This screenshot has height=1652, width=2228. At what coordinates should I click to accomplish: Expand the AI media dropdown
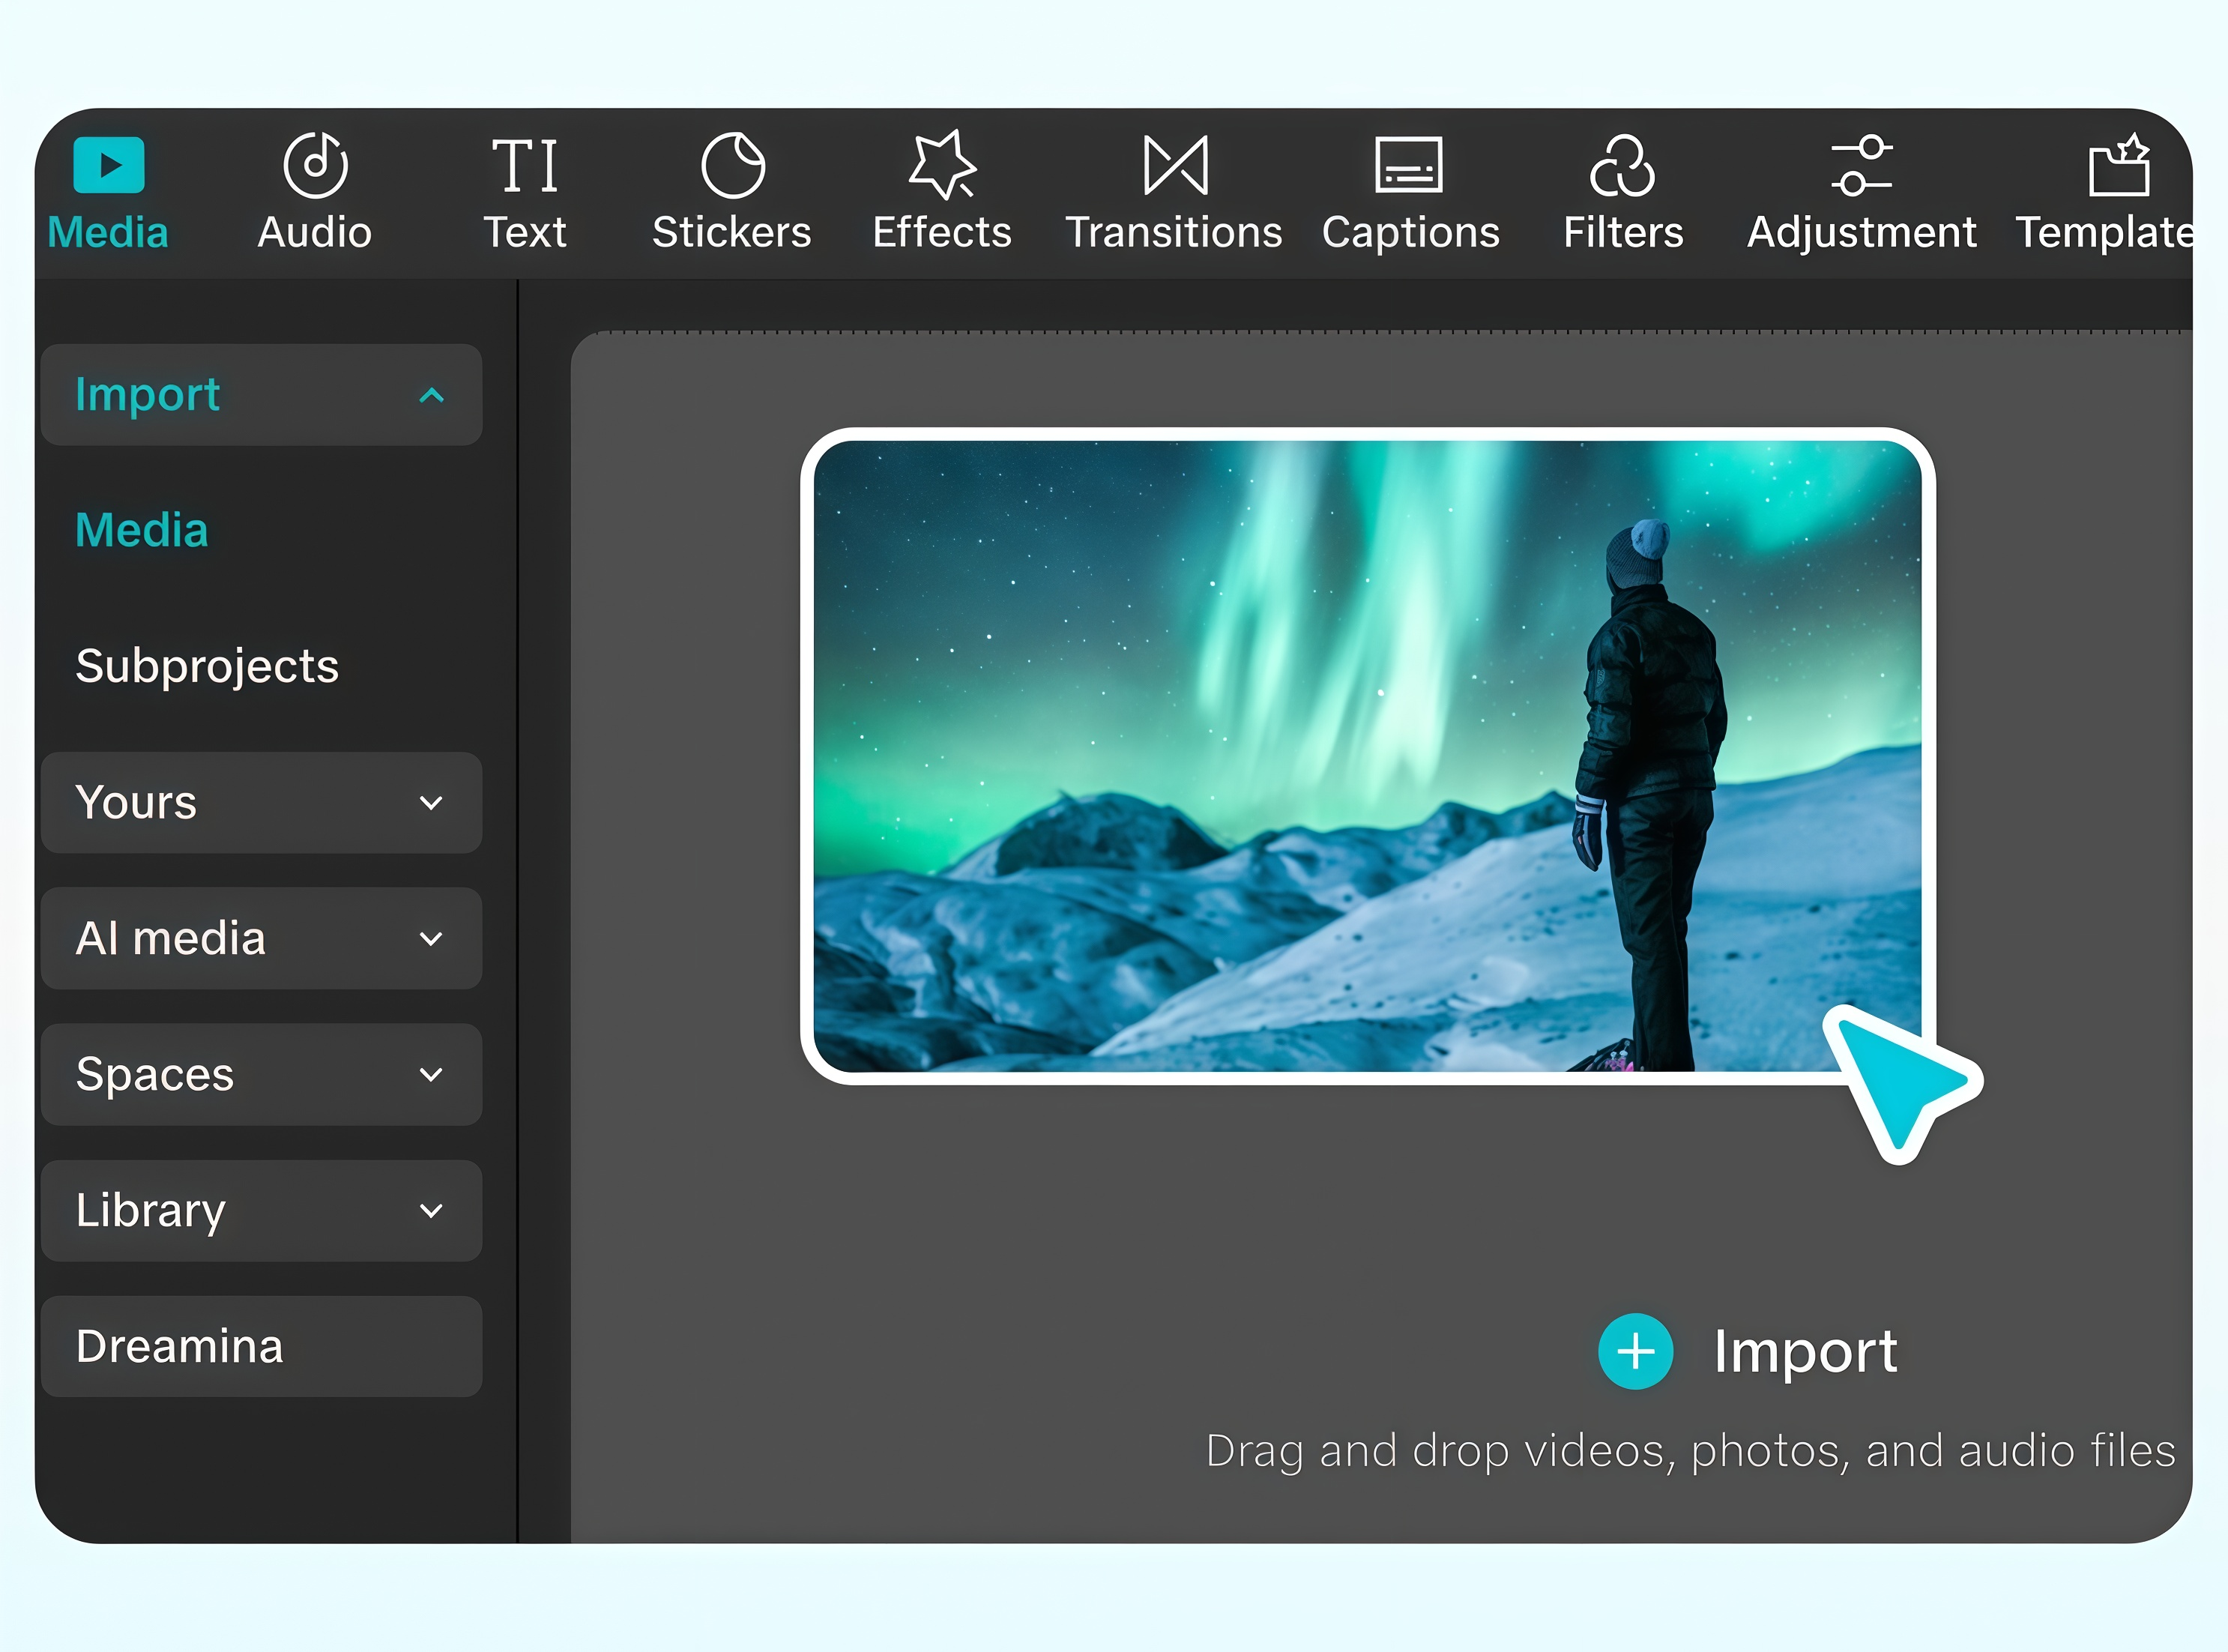coord(431,939)
